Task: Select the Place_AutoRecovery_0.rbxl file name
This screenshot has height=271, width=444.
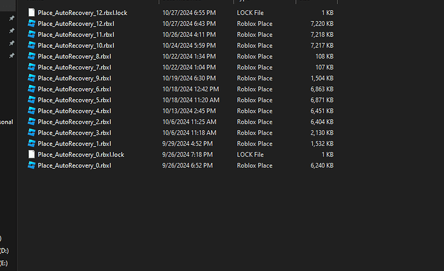Action: click(x=74, y=165)
